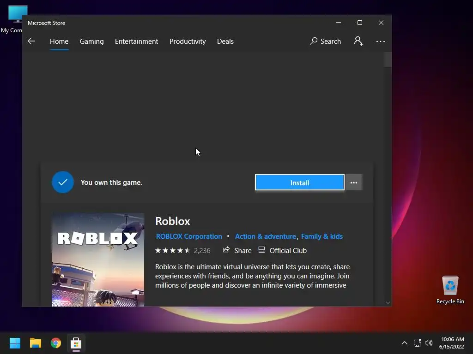Open network status tray icon
473x354 pixels.
click(x=417, y=343)
